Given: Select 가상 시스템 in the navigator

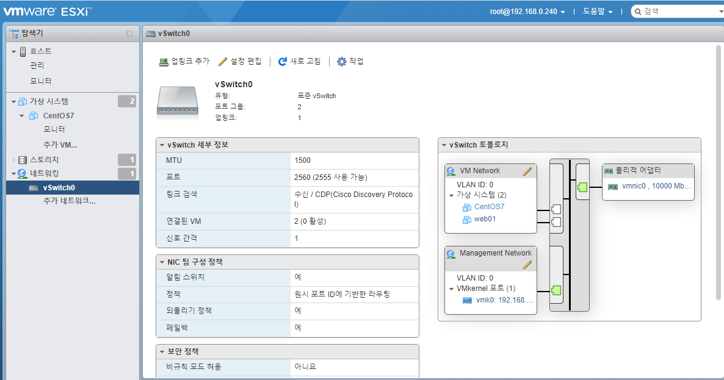Looking at the screenshot, I should pyautogui.click(x=49, y=101).
